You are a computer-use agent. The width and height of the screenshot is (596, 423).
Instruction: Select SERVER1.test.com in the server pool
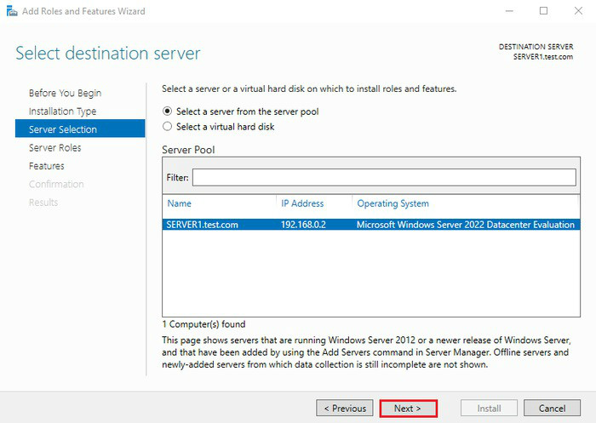tap(203, 225)
